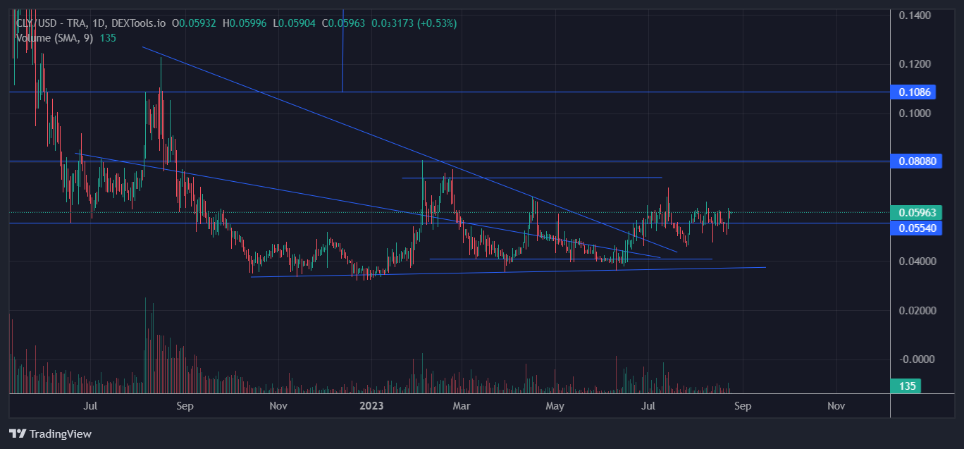Click the high value H0.05996
This screenshot has height=449, width=964.
pyautogui.click(x=245, y=23)
